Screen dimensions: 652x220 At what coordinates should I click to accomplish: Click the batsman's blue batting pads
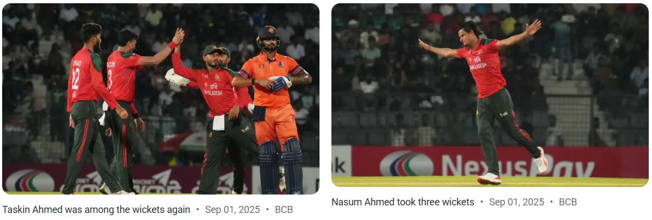tap(281, 165)
